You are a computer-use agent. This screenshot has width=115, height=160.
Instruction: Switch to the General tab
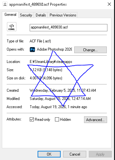pos(10,15)
